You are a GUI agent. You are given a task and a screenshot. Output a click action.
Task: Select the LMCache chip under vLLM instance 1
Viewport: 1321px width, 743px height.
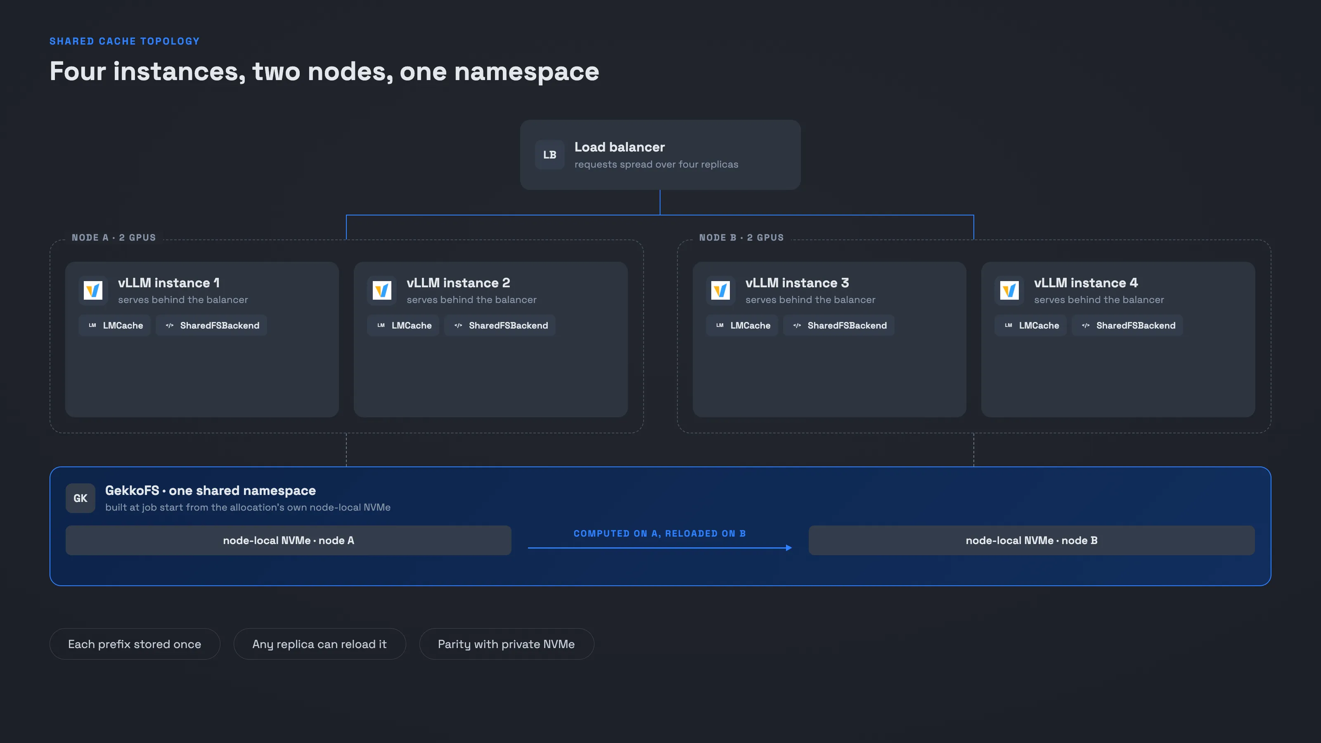click(114, 325)
